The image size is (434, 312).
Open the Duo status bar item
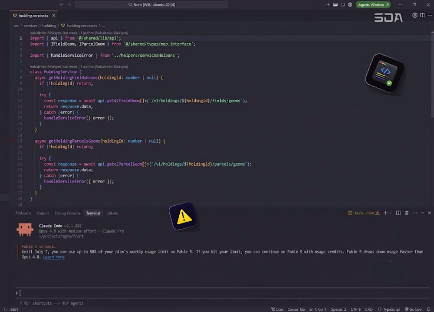click(x=277, y=309)
